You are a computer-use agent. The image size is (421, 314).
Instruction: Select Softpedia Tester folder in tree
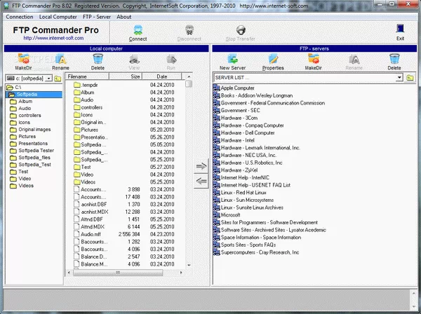36,151
